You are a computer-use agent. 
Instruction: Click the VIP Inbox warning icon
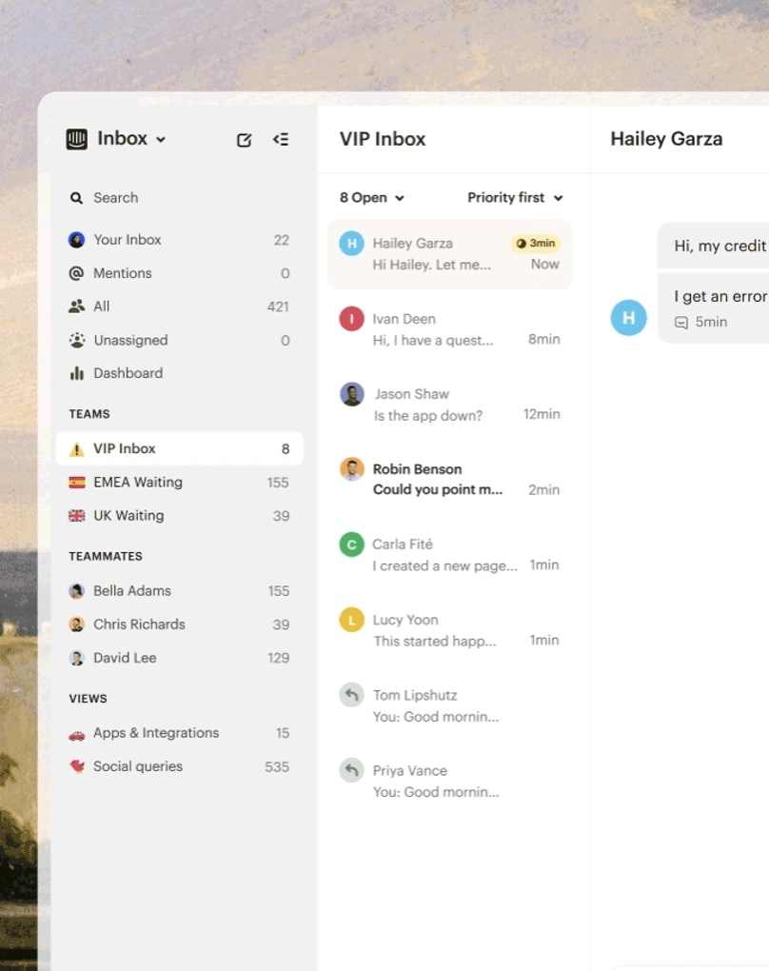77,449
